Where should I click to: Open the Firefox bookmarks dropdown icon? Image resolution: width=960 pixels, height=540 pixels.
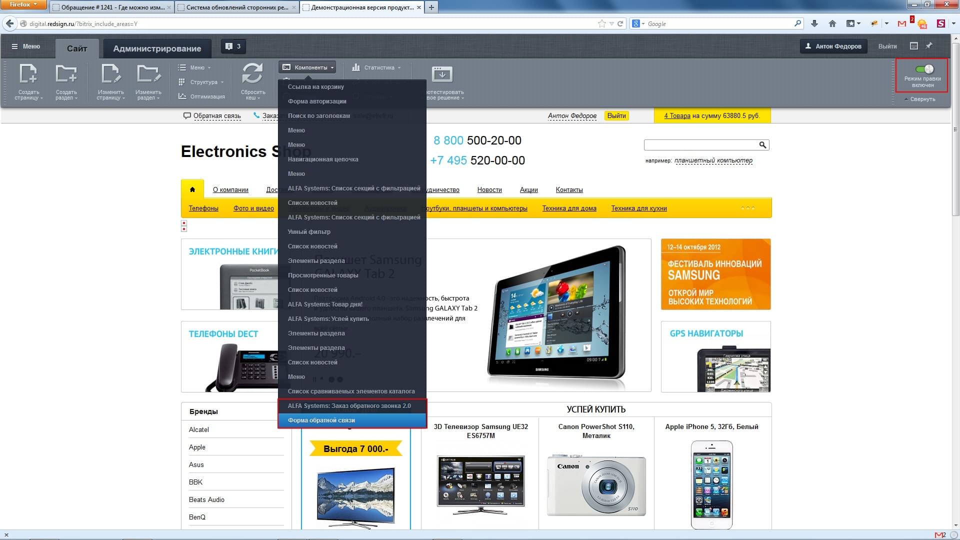point(853,23)
